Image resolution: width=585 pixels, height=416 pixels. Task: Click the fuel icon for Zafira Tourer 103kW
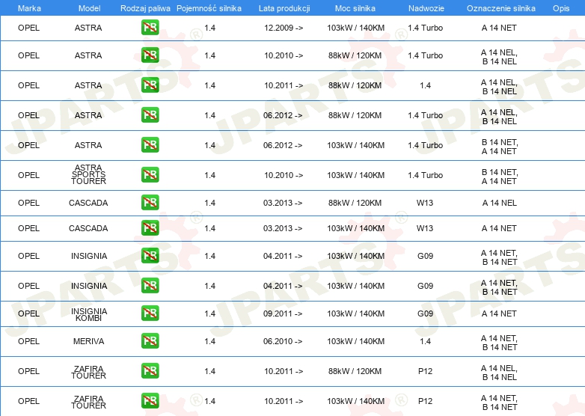point(150,401)
